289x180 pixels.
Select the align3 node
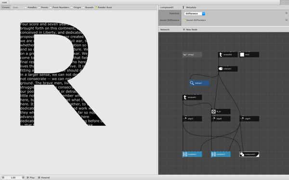coord(192,119)
